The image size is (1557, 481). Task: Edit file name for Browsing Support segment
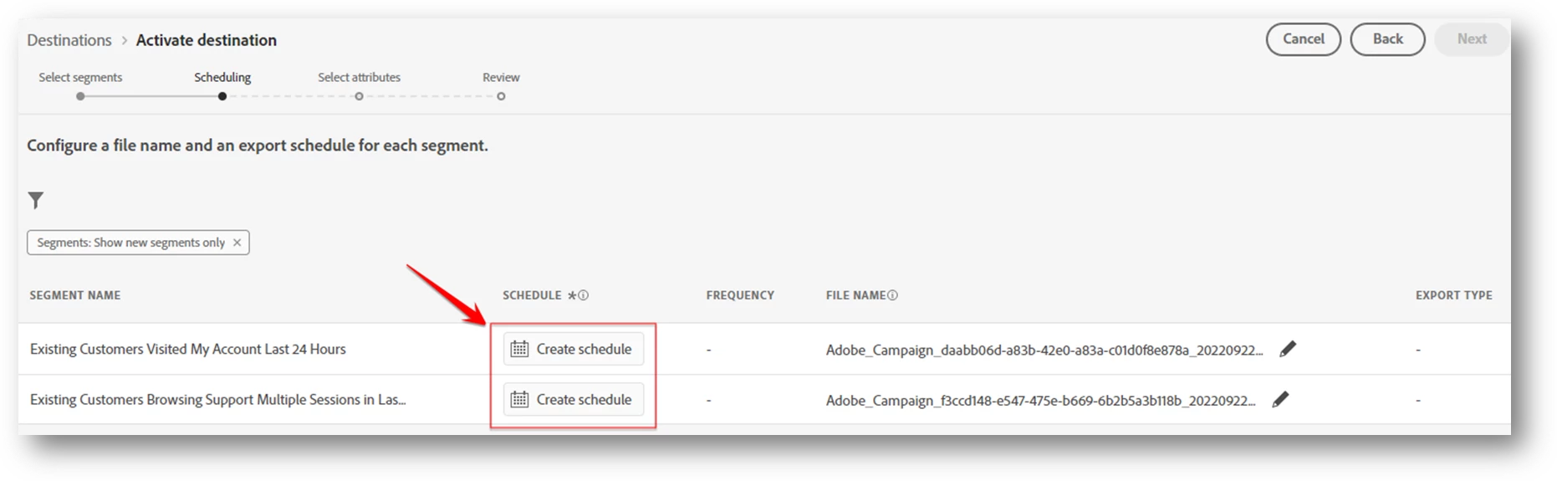[x=1280, y=400]
